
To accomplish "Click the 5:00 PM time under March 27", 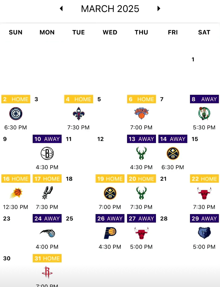I will (141, 247).
